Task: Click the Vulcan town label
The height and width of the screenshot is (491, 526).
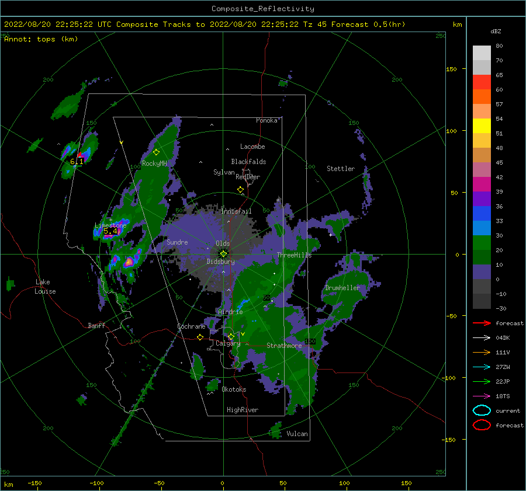Action: 297,434
